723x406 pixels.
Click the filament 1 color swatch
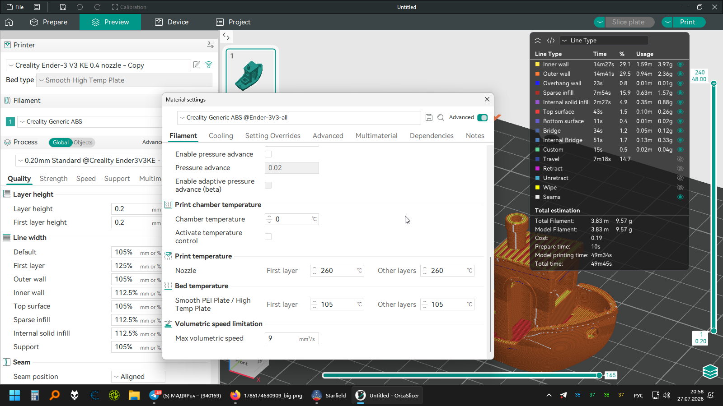10,122
